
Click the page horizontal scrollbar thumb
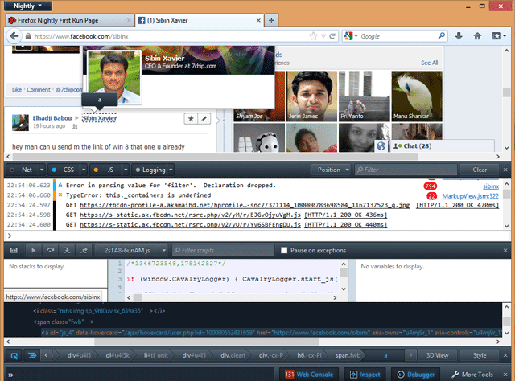tap(213, 157)
